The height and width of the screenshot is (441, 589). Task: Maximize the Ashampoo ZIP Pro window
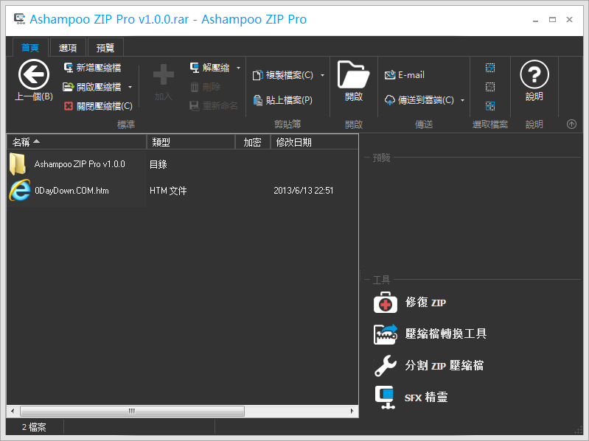point(552,19)
